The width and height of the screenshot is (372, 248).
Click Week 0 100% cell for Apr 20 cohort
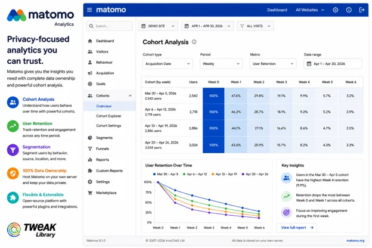tap(213, 145)
